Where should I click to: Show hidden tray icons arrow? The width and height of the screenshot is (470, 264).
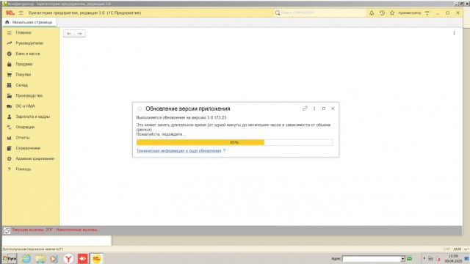[424, 258]
